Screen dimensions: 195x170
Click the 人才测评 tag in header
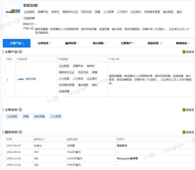[122, 12]
